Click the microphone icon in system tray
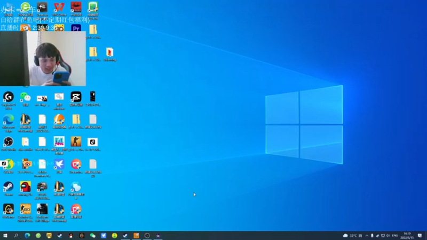 [x=372, y=236]
